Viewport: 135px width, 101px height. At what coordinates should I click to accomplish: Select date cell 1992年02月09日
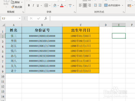81,56
